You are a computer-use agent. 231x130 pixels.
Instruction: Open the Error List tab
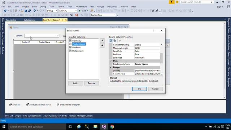click(9, 116)
